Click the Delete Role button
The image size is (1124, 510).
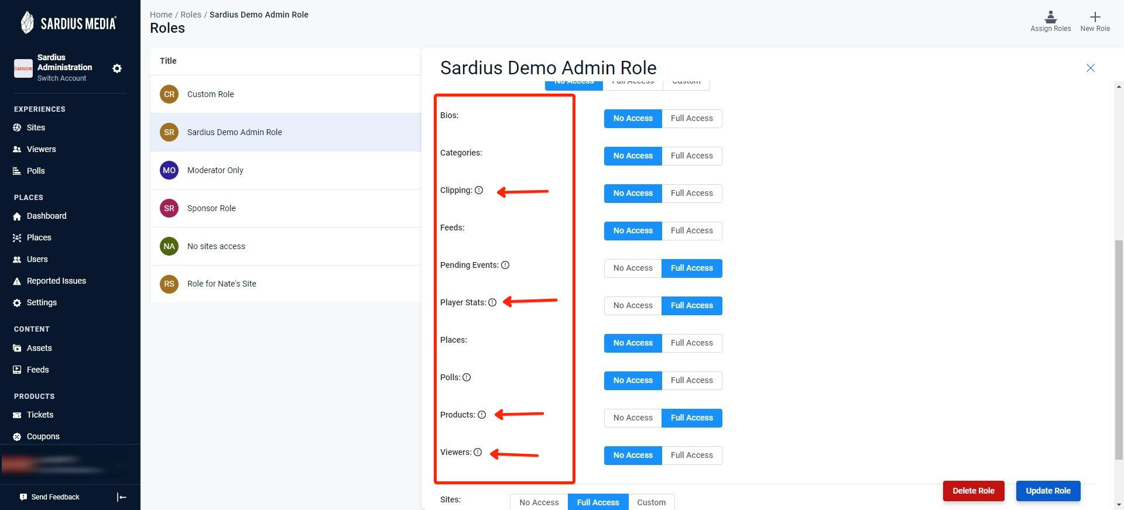click(974, 491)
